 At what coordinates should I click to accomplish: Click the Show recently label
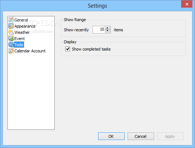pyautogui.click(x=76, y=30)
